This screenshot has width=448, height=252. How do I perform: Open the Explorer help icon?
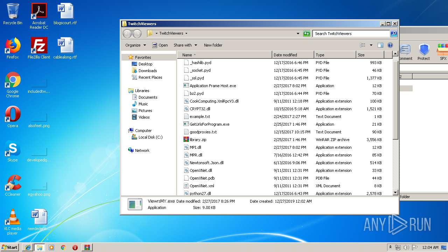tap(390, 45)
